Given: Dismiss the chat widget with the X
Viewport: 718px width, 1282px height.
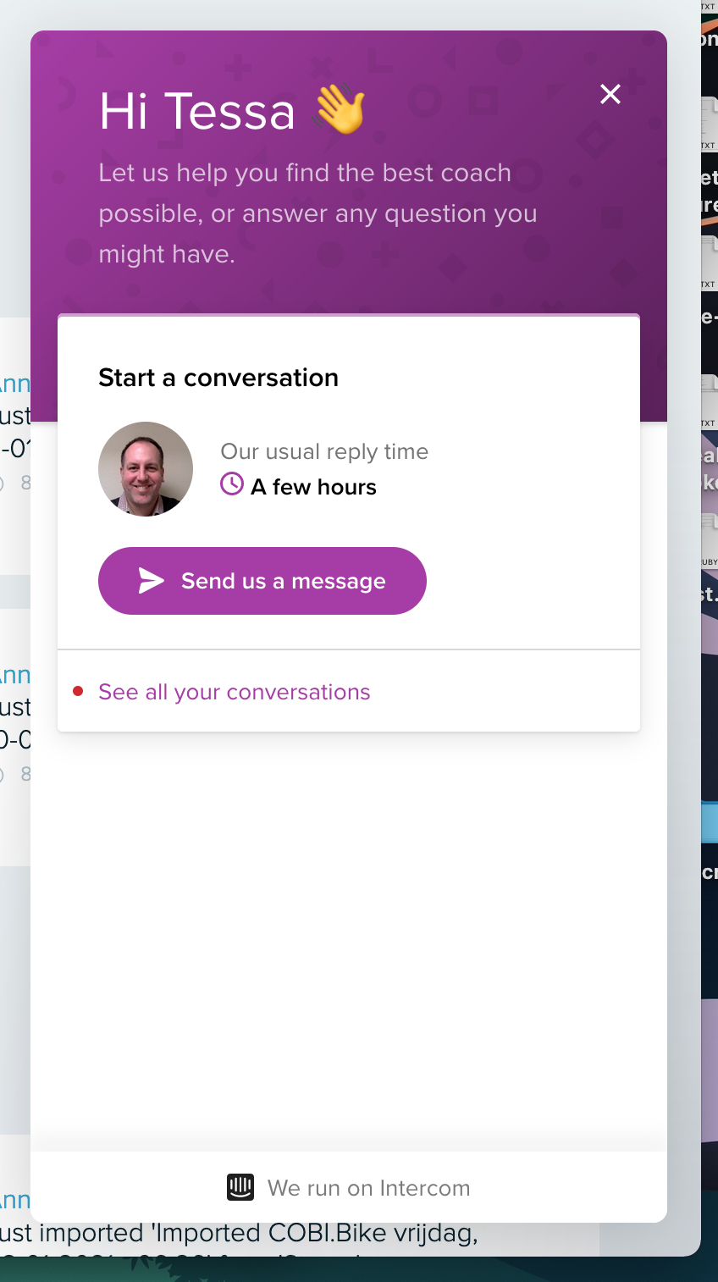Looking at the screenshot, I should tap(610, 94).
